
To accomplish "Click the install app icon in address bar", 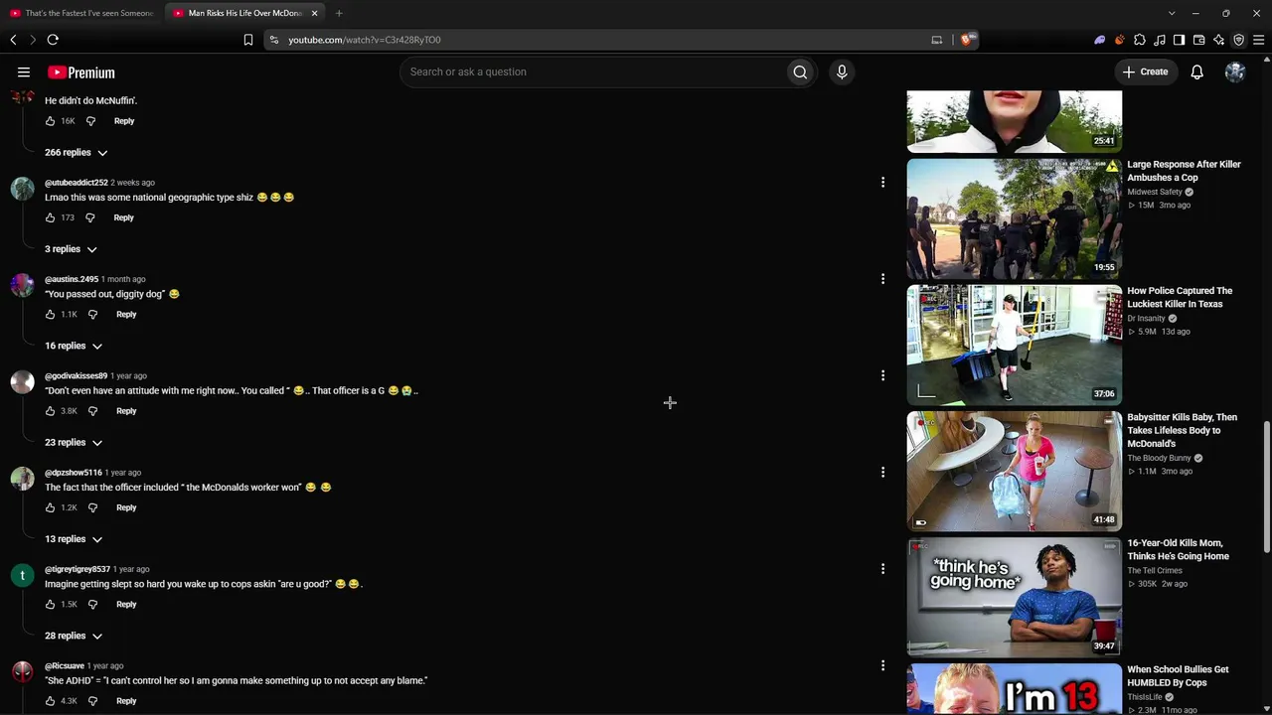I will (x=936, y=40).
